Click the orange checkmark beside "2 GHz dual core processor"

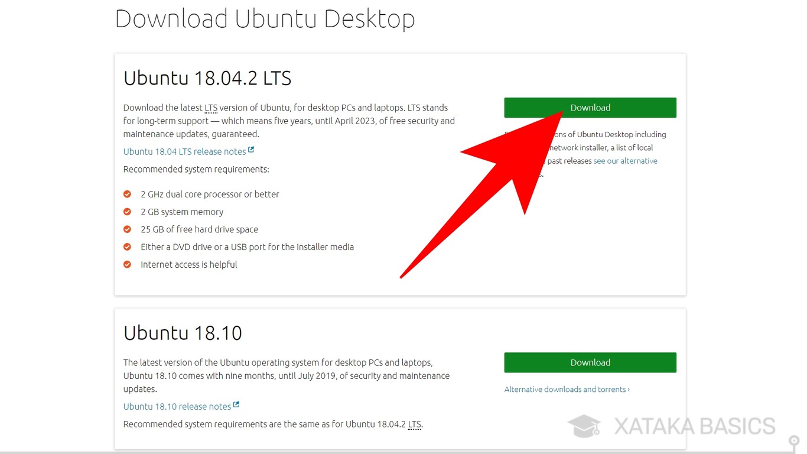(127, 193)
